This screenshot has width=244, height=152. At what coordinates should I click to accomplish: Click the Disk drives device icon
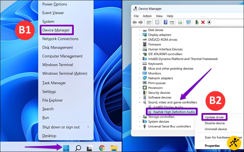(145, 30)
